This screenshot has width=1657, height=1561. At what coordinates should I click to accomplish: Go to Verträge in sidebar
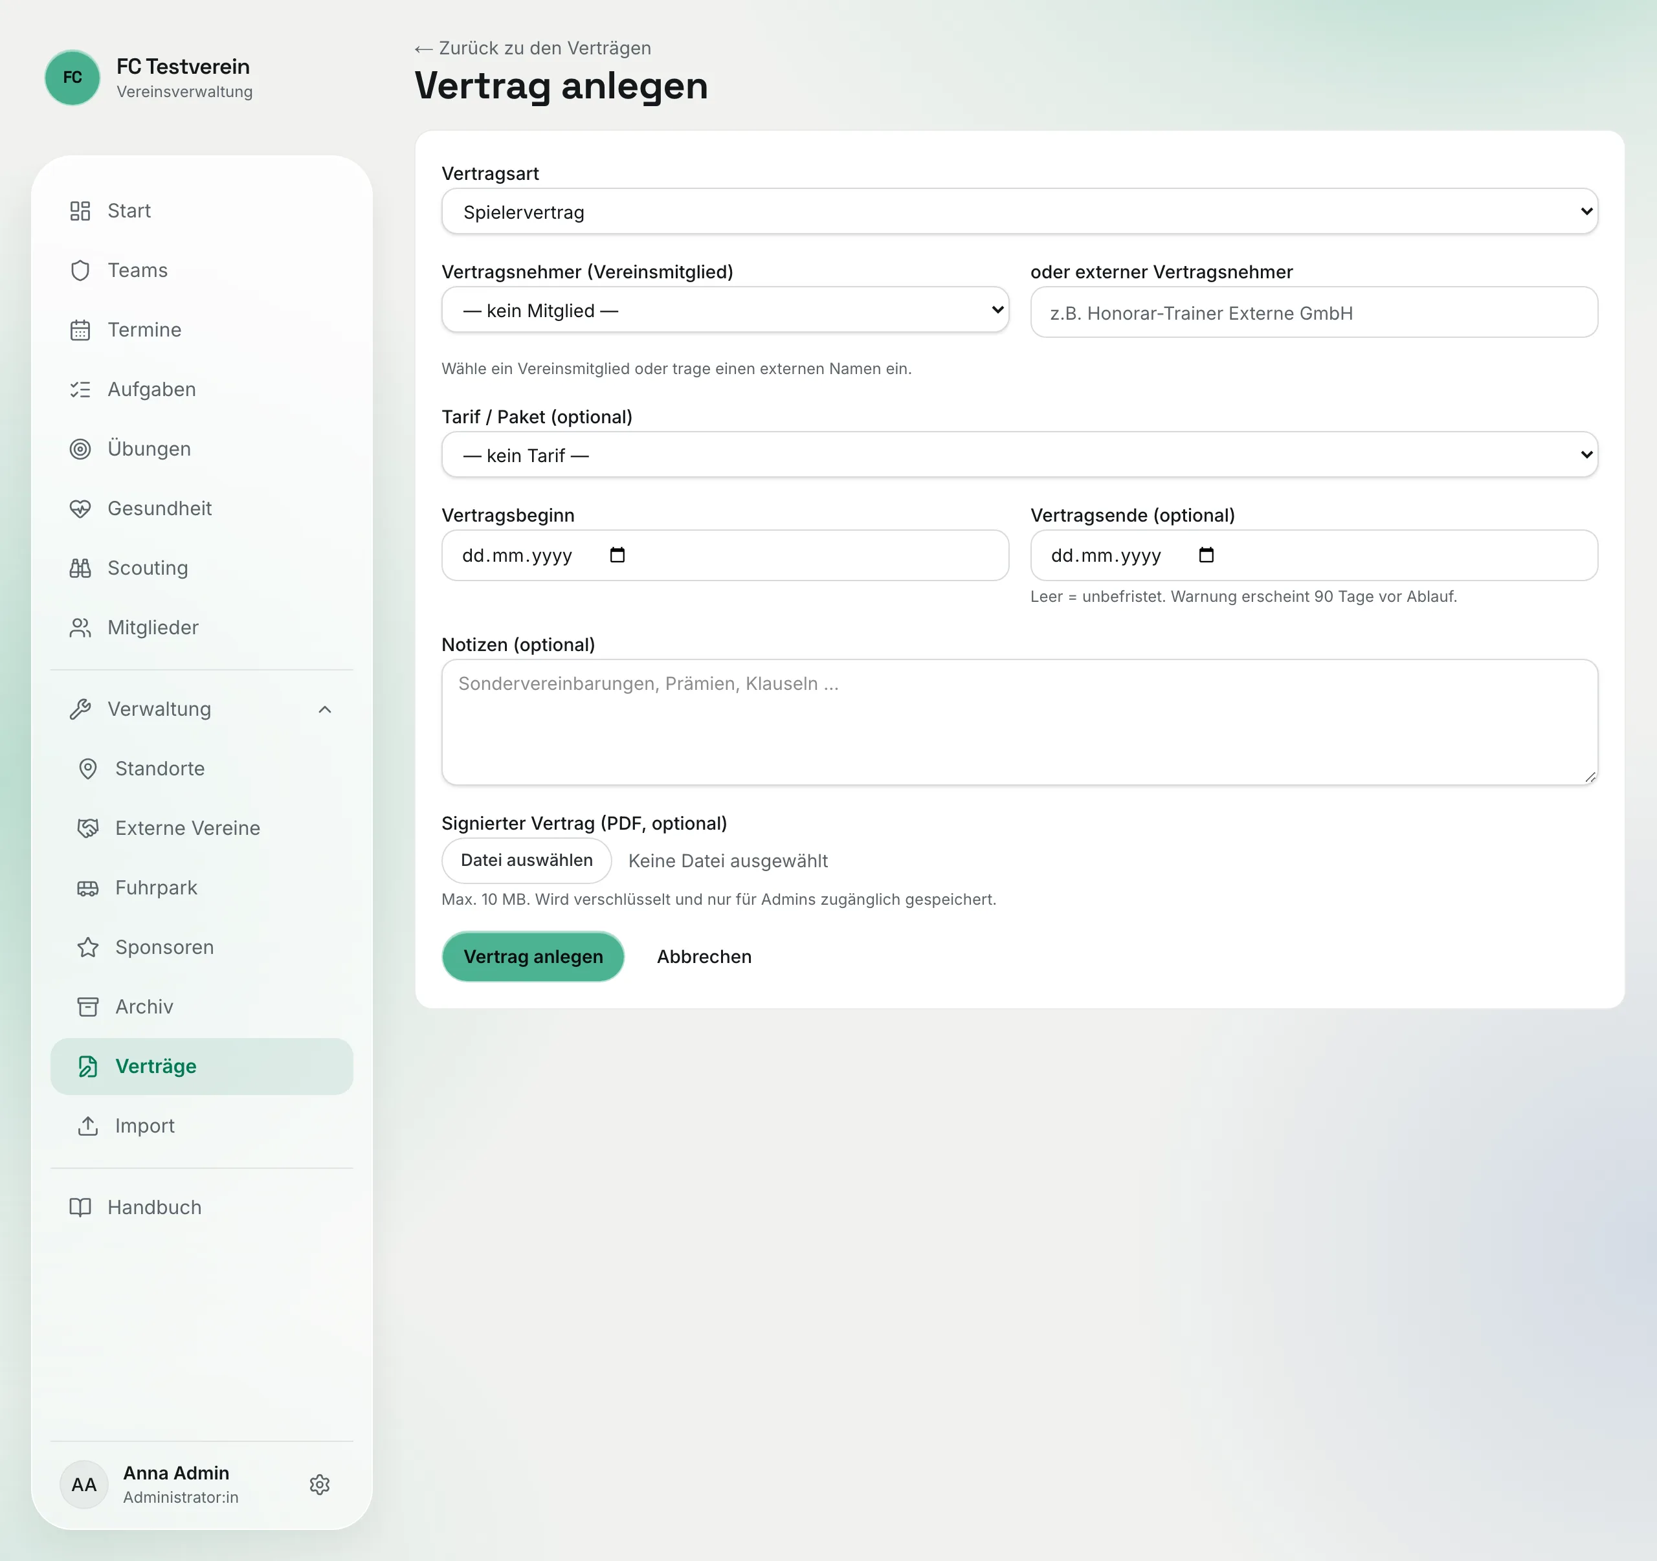tap(202, 1067)
